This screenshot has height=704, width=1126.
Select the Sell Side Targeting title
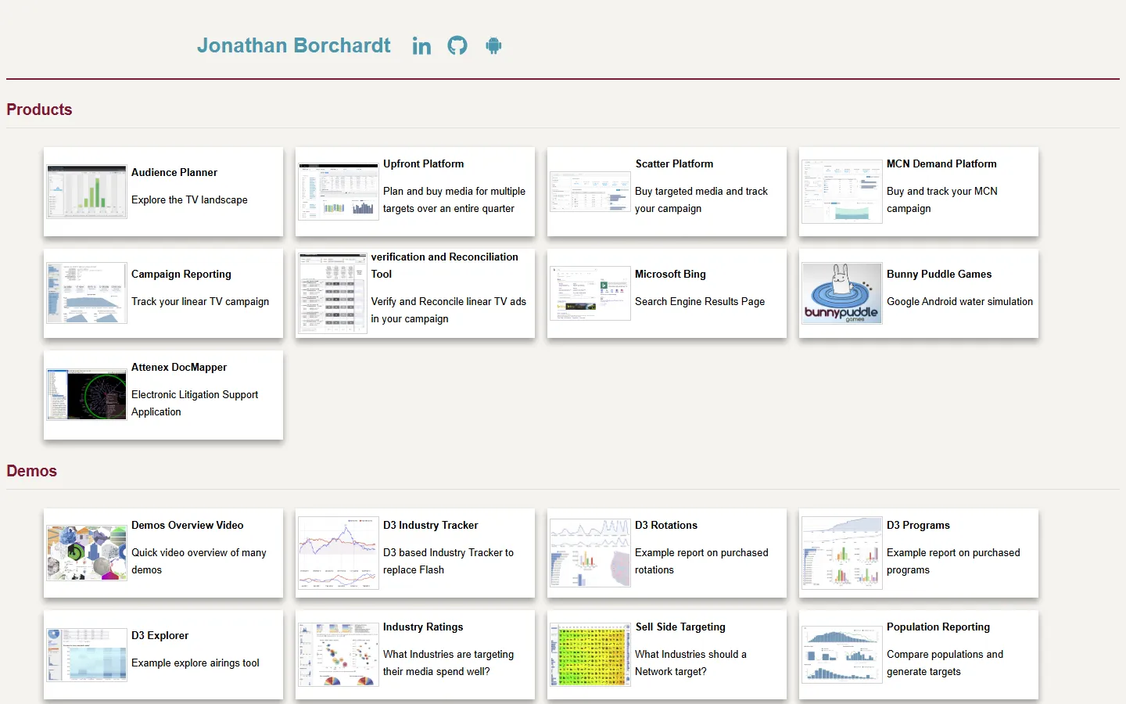click(x=680, y=627)
